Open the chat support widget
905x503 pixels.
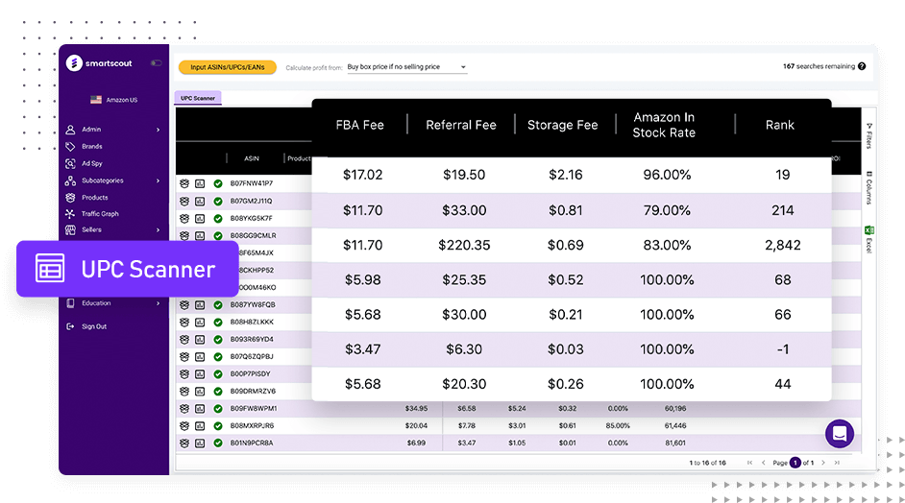click(x=840, y=434)
